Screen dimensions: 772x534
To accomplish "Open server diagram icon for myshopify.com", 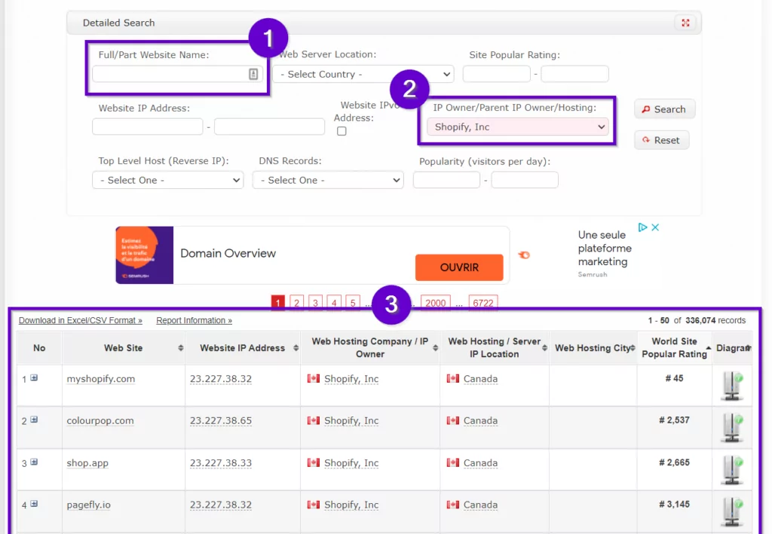I will click(x=732, y=386).
